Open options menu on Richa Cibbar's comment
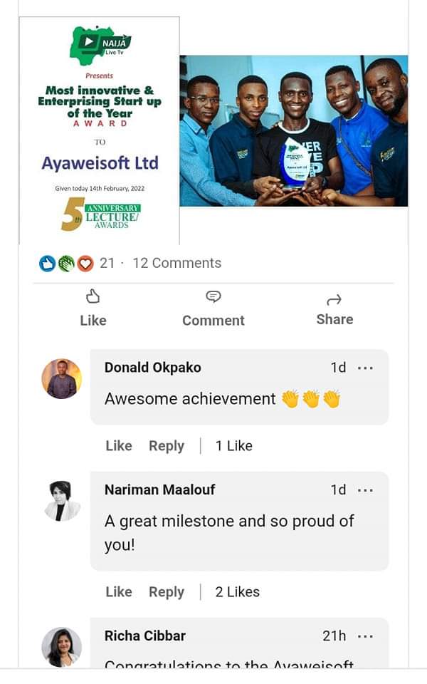Viewport: 427px width, 684px height. [365, 636]
